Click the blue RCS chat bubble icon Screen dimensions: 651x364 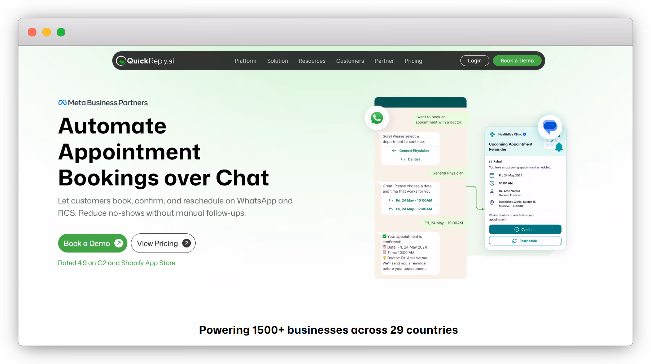coord(550,127)
